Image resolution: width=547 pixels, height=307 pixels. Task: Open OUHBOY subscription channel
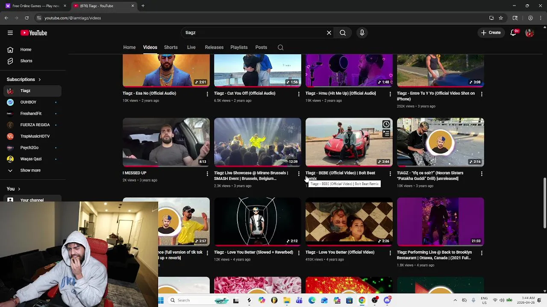coord(32,102)
